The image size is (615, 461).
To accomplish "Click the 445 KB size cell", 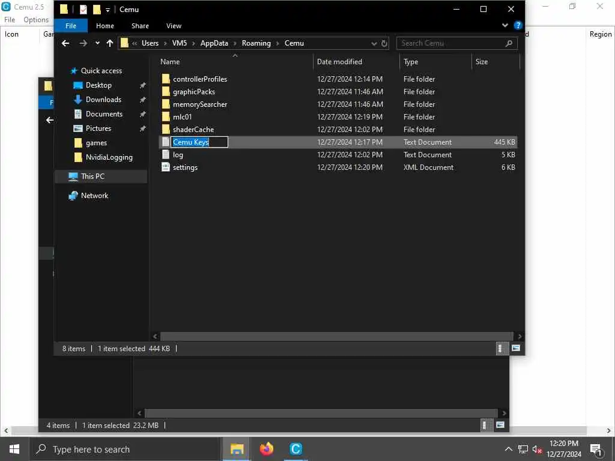I will coord(504,142).
